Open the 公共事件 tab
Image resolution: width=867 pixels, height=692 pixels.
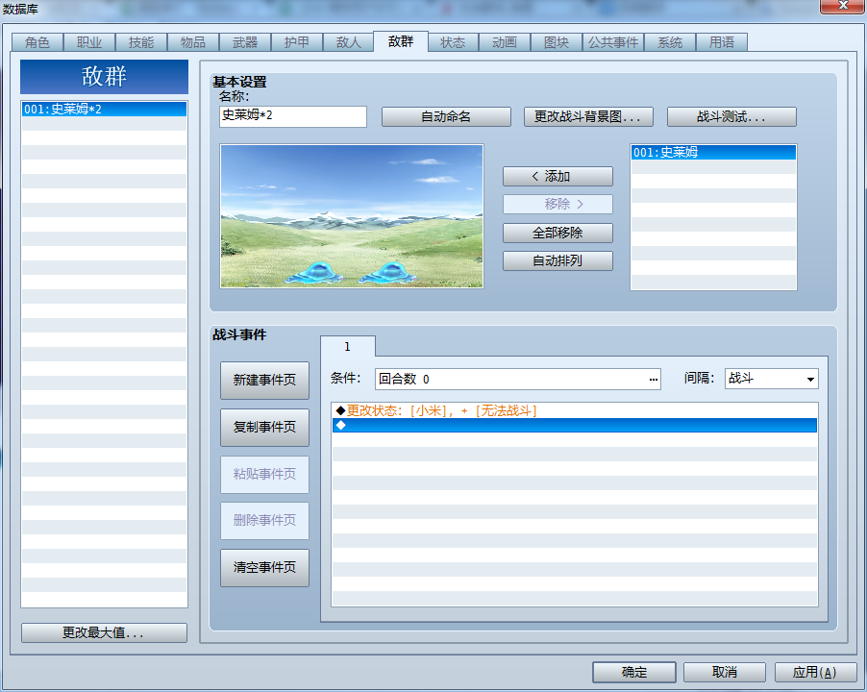pos(613,42)
